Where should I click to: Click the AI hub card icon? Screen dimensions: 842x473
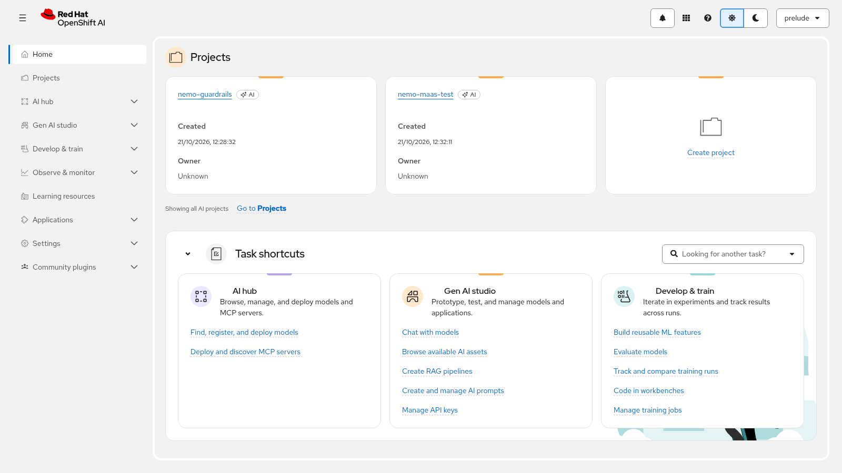pos(201,296)
